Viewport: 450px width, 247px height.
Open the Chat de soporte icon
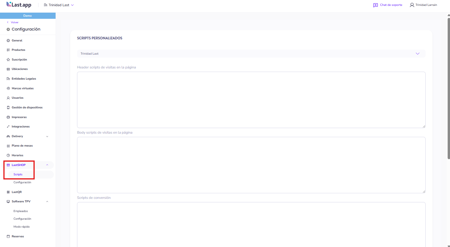(x=375, y=5)
